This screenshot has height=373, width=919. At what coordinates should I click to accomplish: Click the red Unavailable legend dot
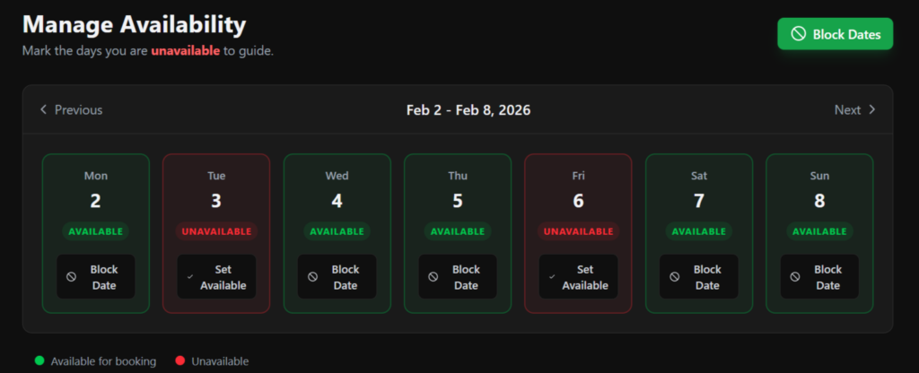point(180,360)
